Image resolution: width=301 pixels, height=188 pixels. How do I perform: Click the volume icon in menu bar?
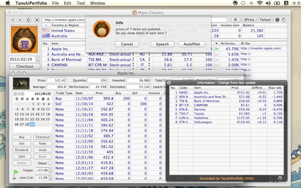[268, 3]
